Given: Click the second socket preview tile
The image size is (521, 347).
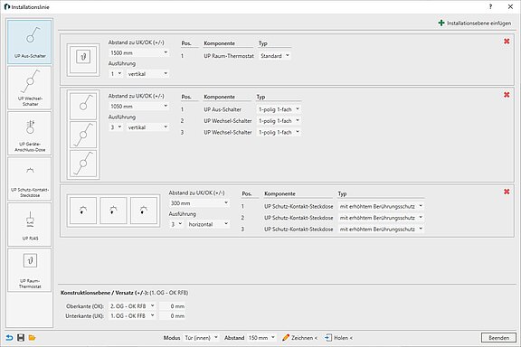Looking at the screenshot, I should 113,211.
